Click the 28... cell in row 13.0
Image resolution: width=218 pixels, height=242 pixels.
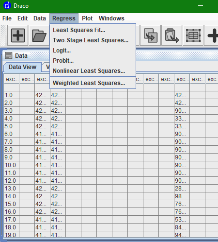pos(182,189)
